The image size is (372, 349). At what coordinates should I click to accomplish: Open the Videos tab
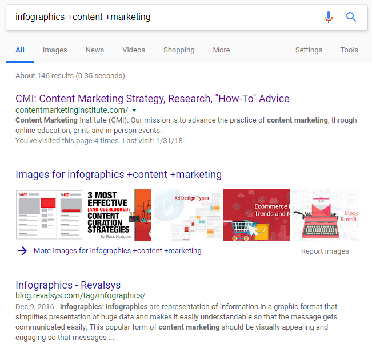pos(134,50)
